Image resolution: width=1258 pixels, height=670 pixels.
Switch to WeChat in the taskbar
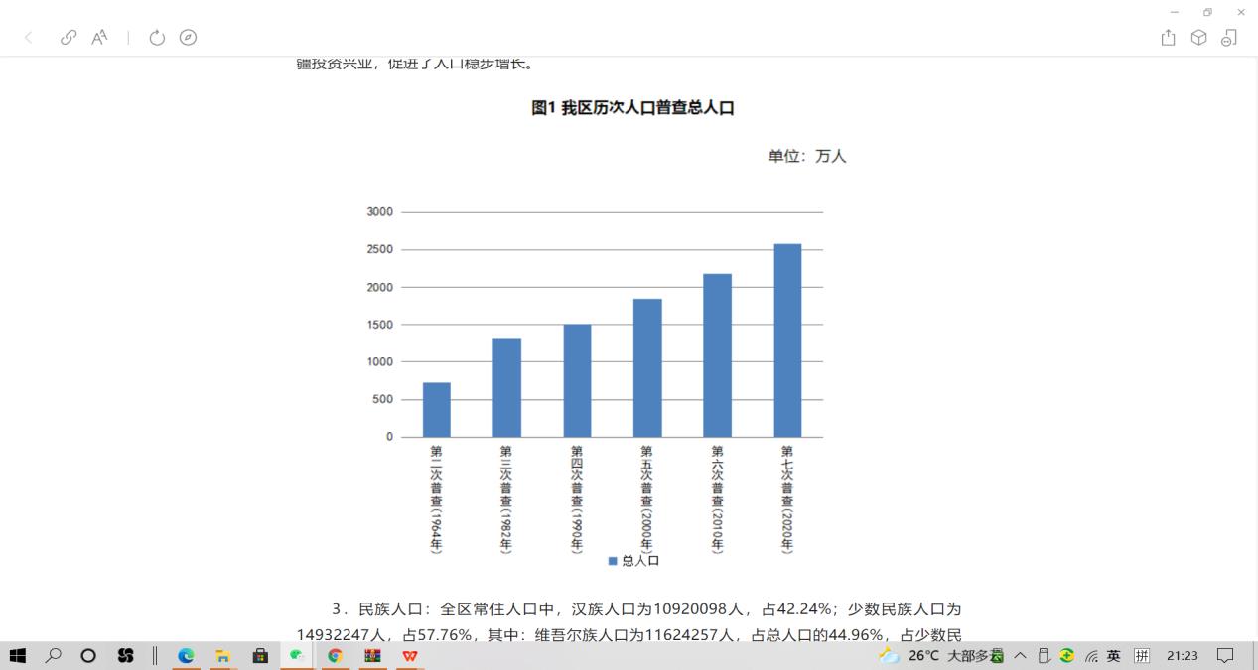tap(296, 656)
